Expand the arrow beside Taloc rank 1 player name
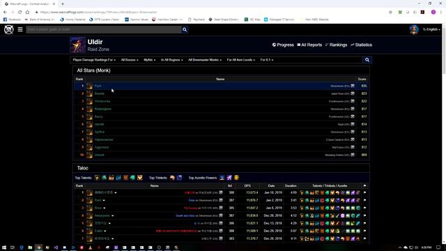Viewport: 446px width, 251px height. tap(116, 192)
